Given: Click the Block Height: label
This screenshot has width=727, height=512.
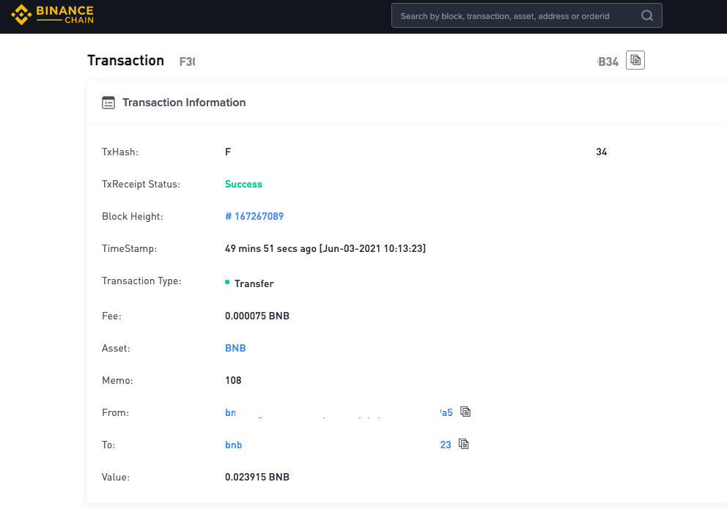Looking at the screenshot, I should (x=132, y=216).
